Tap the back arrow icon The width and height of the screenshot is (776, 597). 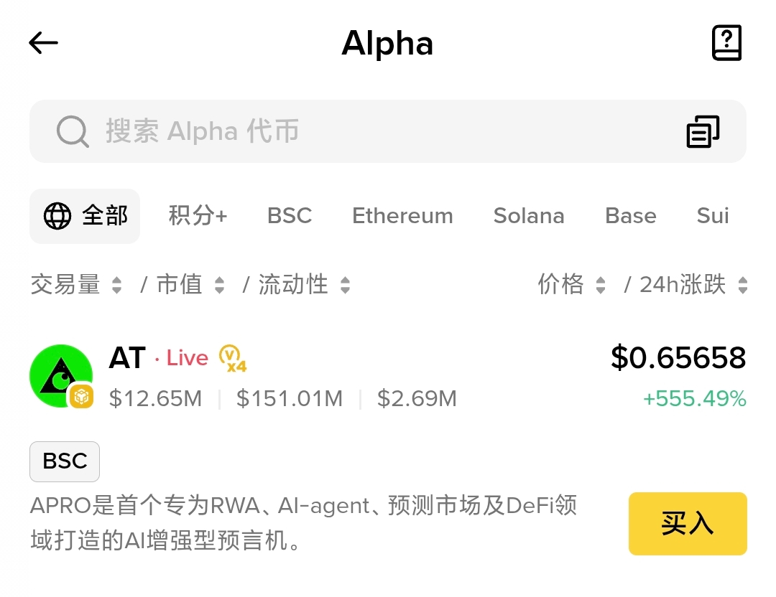(x=43, y=43)
